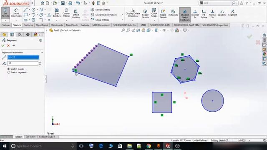Image resolution: width=267 pixels, height=150 pixels.
Task: Click the Undo icon
Action: (x=78, y=3)
